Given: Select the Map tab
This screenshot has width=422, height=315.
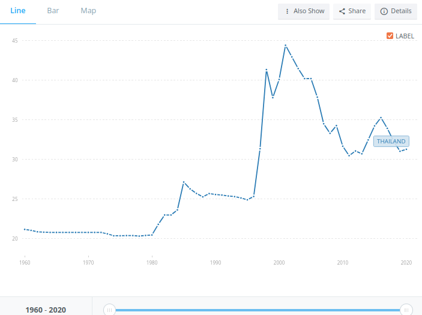Looking at the screenshot, I should click(x=88, y=11).
